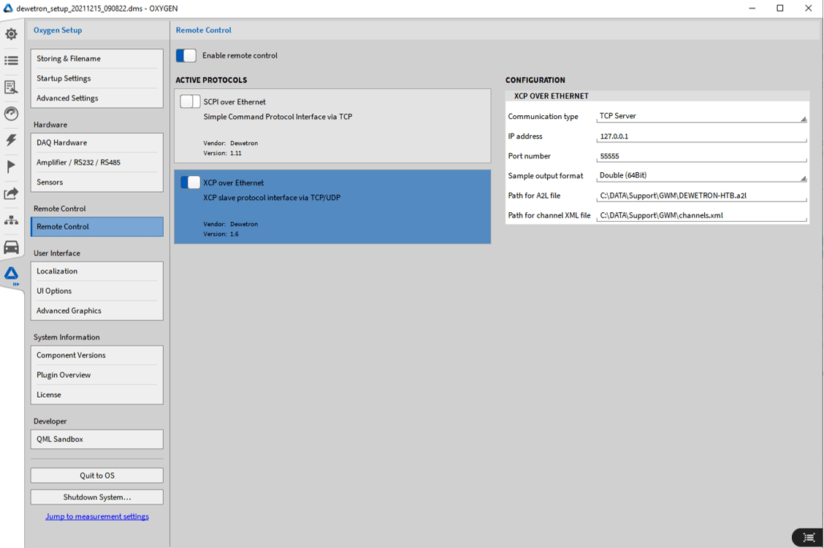Open the car icon in sidebar
Screen dimensions: 824x548
pos(12,247)
